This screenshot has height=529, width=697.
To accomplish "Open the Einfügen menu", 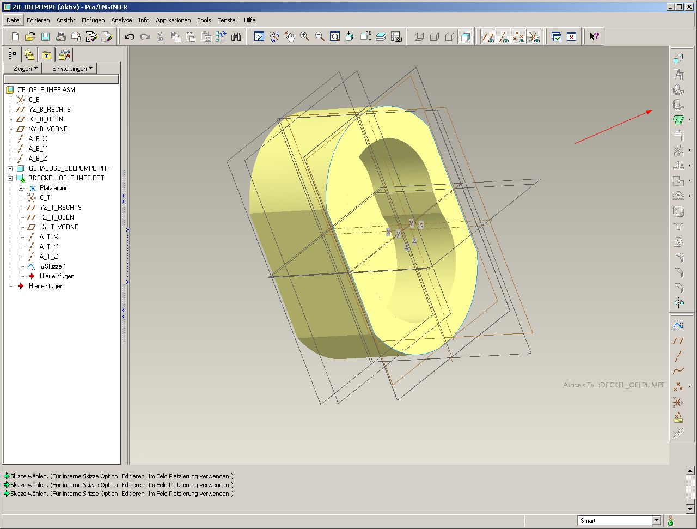I will point(93,20).
